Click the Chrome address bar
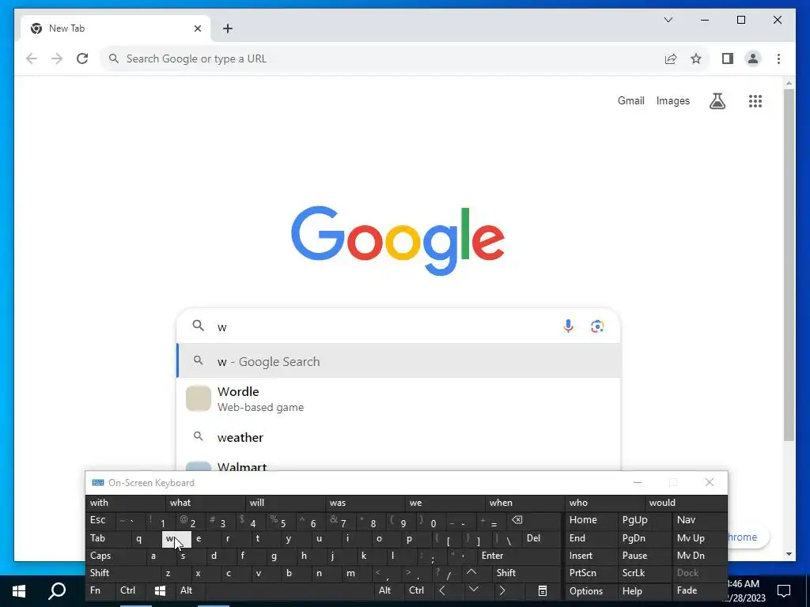Viewport: 810px width, 607px height. pyautogui.click(x=385, y=58)
